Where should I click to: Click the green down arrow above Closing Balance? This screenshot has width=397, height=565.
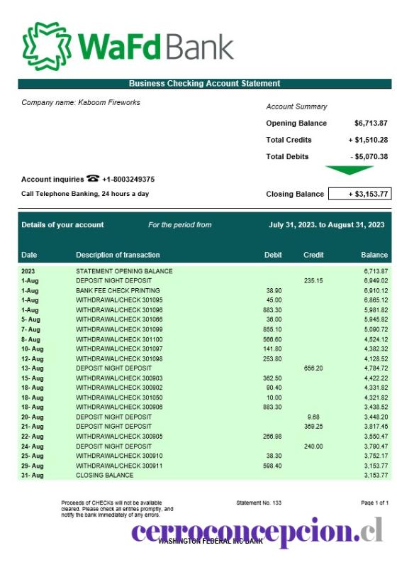pos(349,170)
